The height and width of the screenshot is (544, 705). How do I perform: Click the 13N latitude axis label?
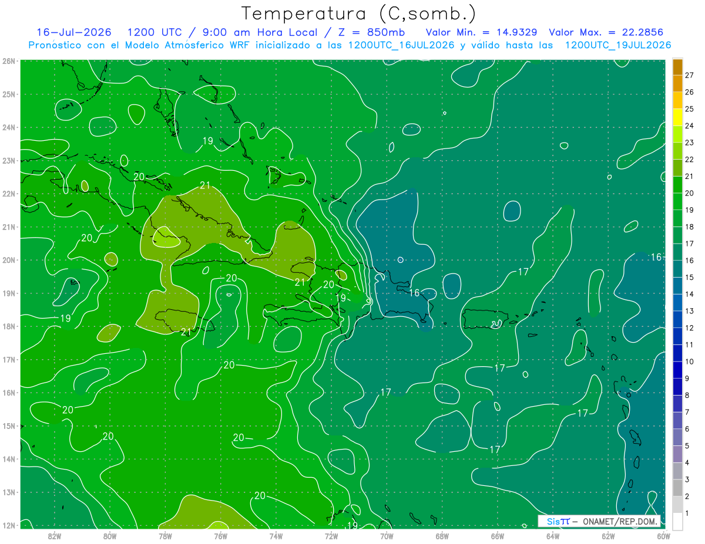coord(9,492)
